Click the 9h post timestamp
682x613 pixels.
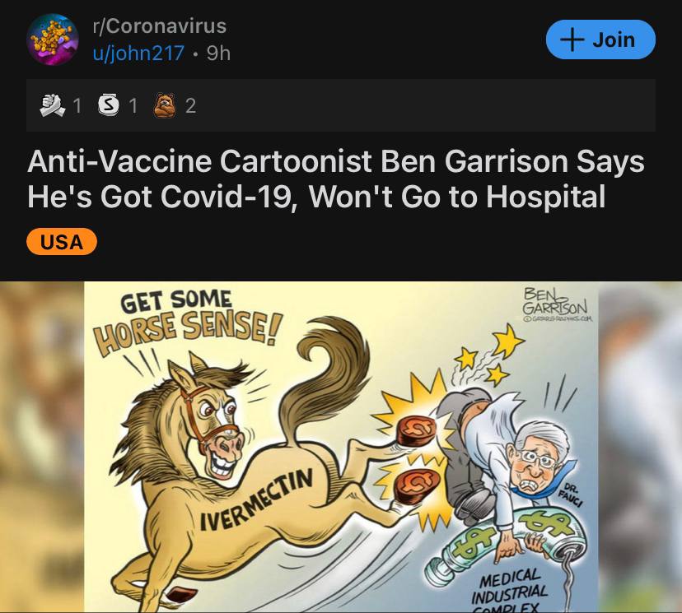coord(218,53)
